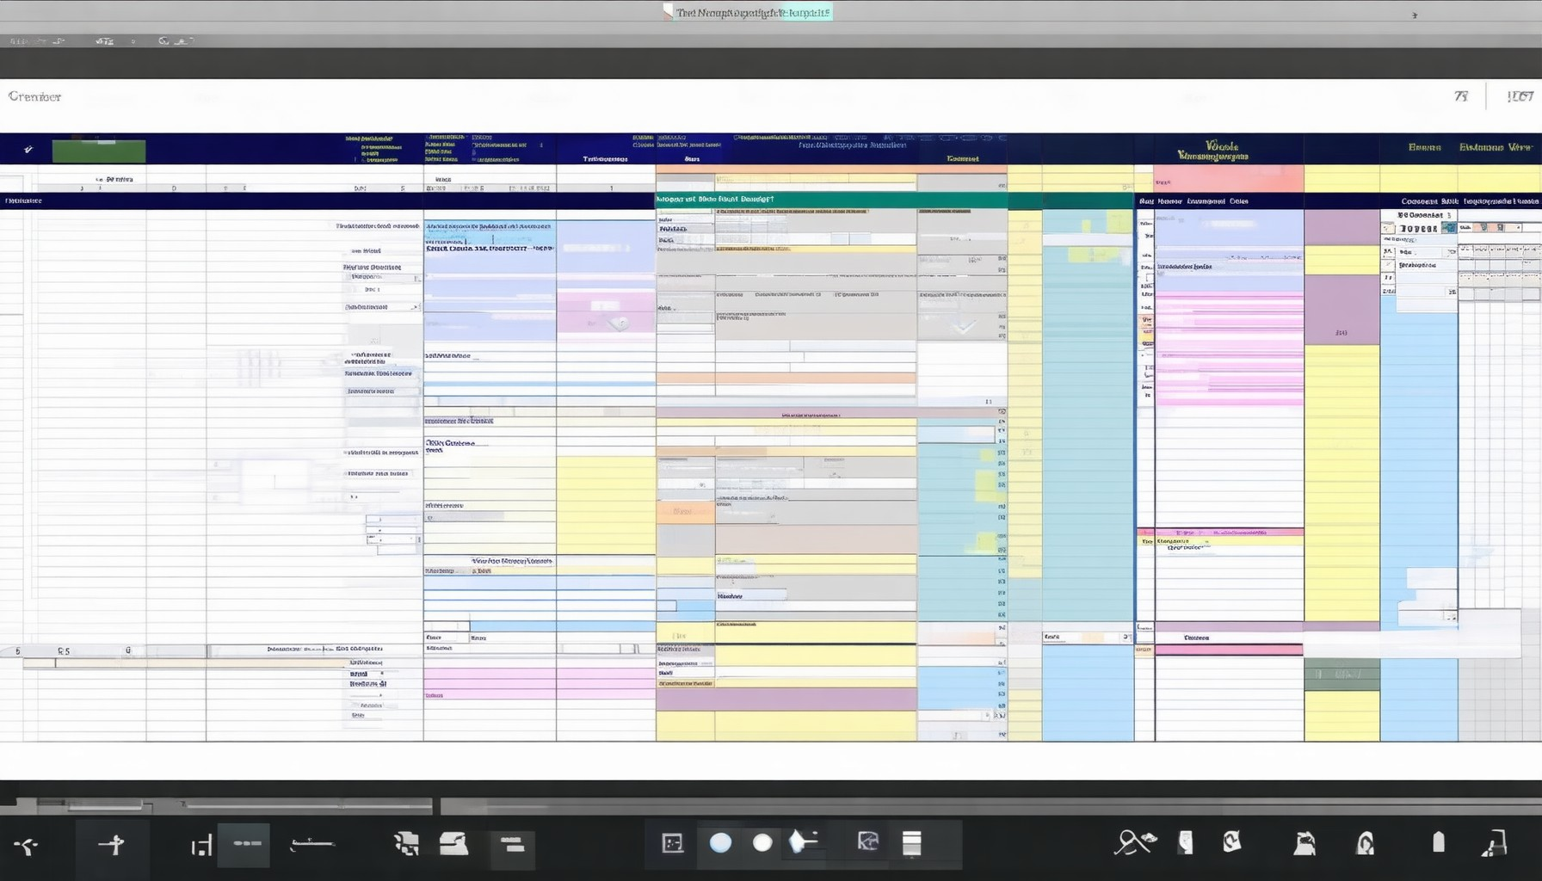Click the crossed tools icon at the bottom right
The image size is (1542, 881).
pos(1135,842)
